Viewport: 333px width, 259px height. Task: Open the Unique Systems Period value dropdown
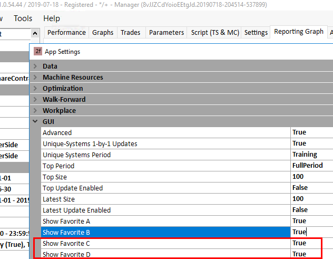[311, 155]
